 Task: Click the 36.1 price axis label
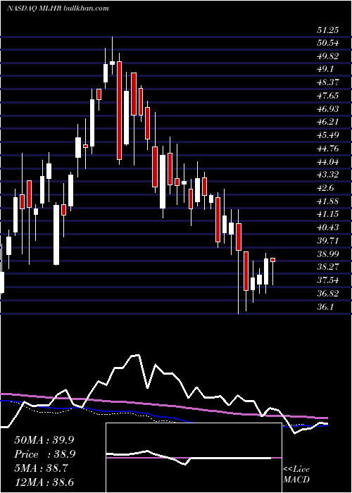click(x=325, y=306)
